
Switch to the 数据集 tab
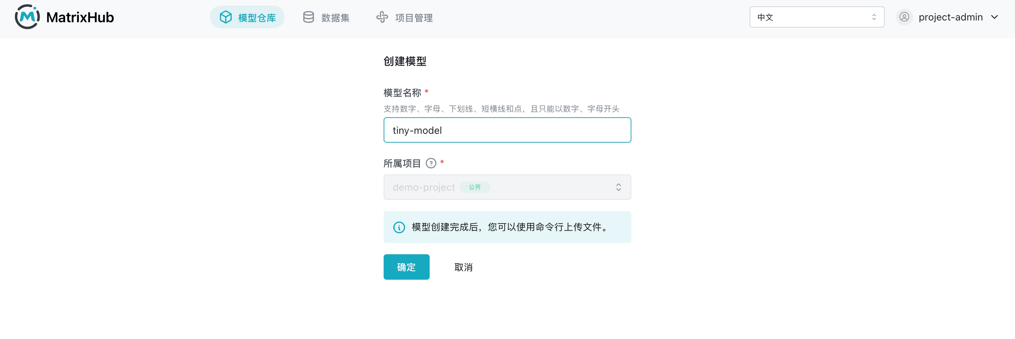[x=326, y=17]
